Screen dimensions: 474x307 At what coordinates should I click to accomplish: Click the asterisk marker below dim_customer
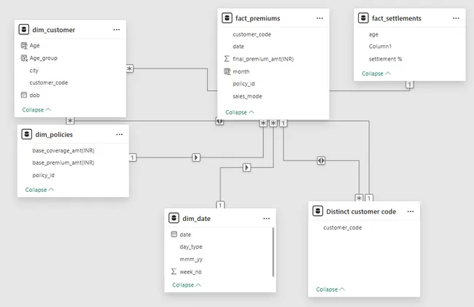70,121
